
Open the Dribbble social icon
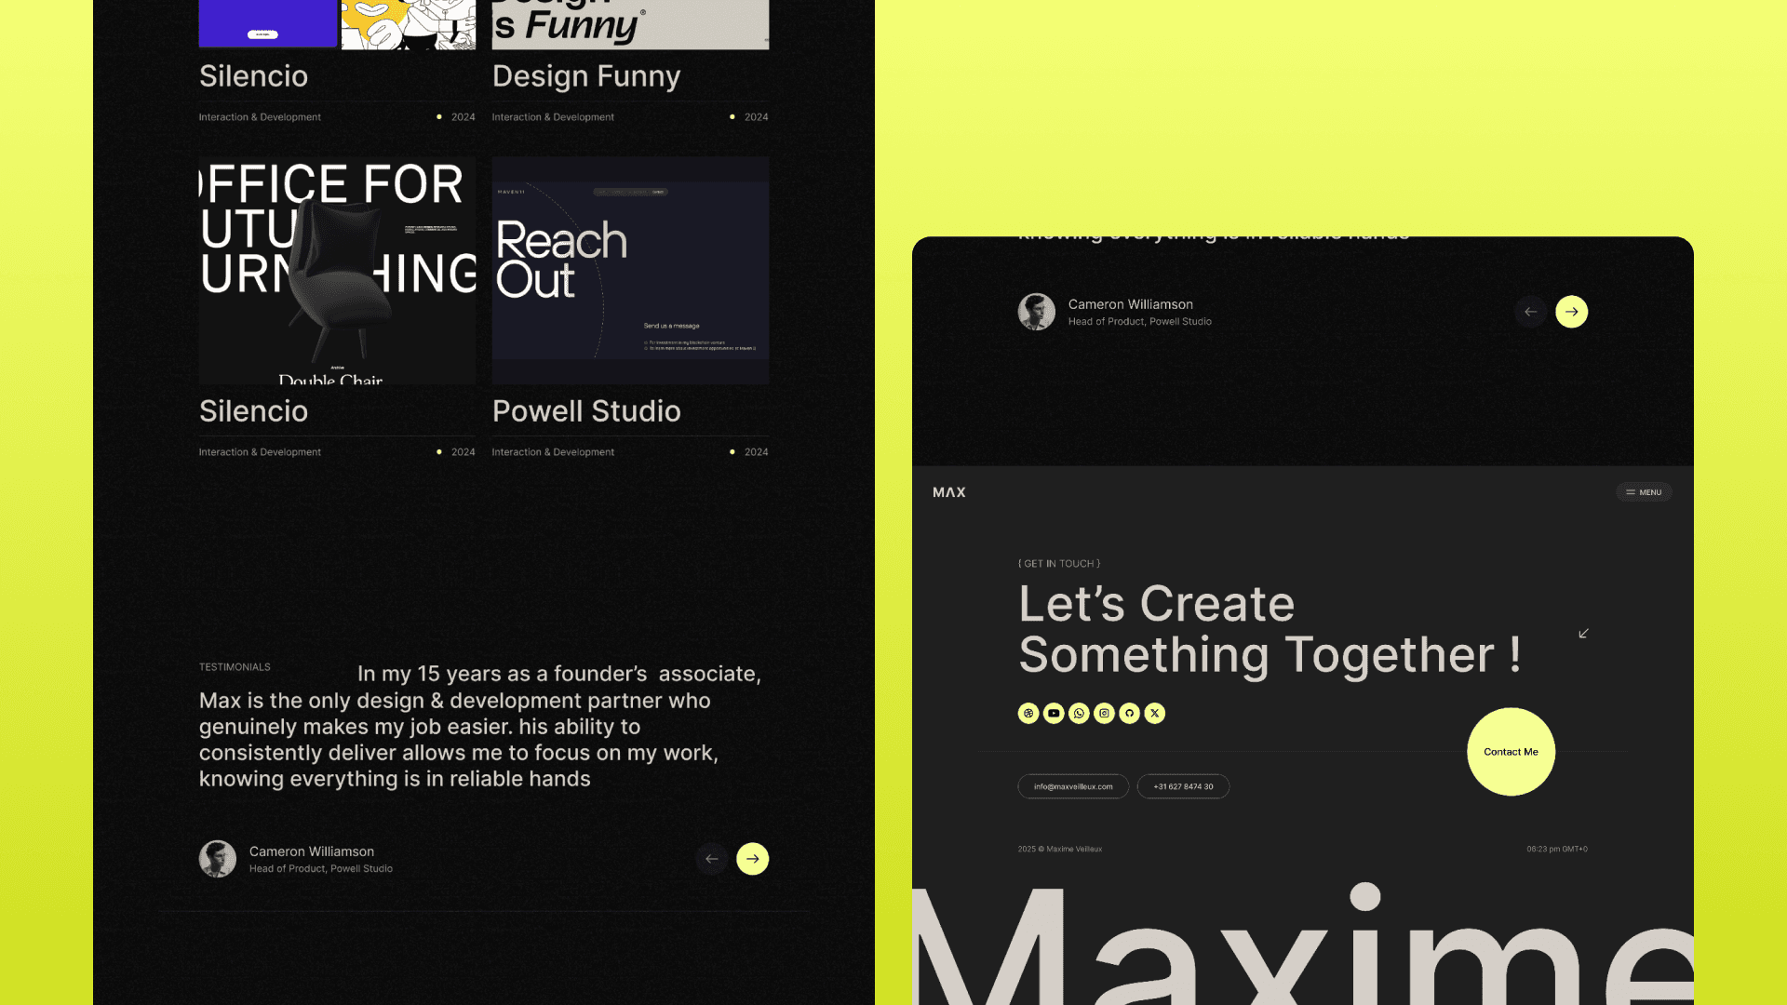(1028, 714)
